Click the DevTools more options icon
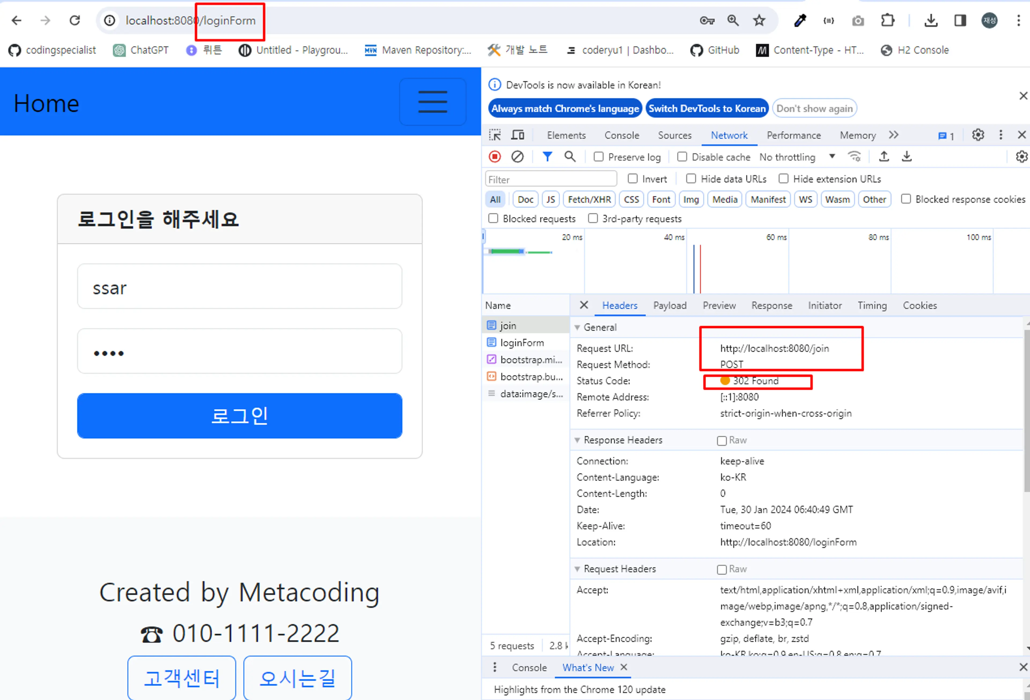The width and height of the screenshot is (1030, 700). [x=1000, y=134]
